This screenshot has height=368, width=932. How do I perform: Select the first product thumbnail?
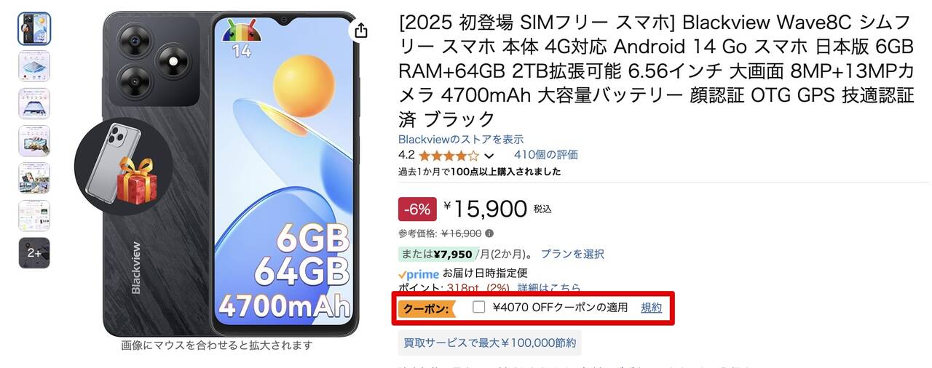pos(34,28)
